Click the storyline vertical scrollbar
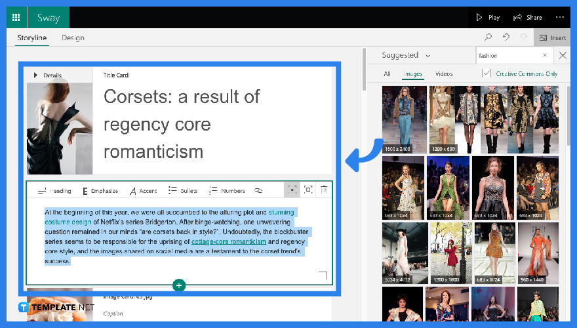 pos(364,70)
